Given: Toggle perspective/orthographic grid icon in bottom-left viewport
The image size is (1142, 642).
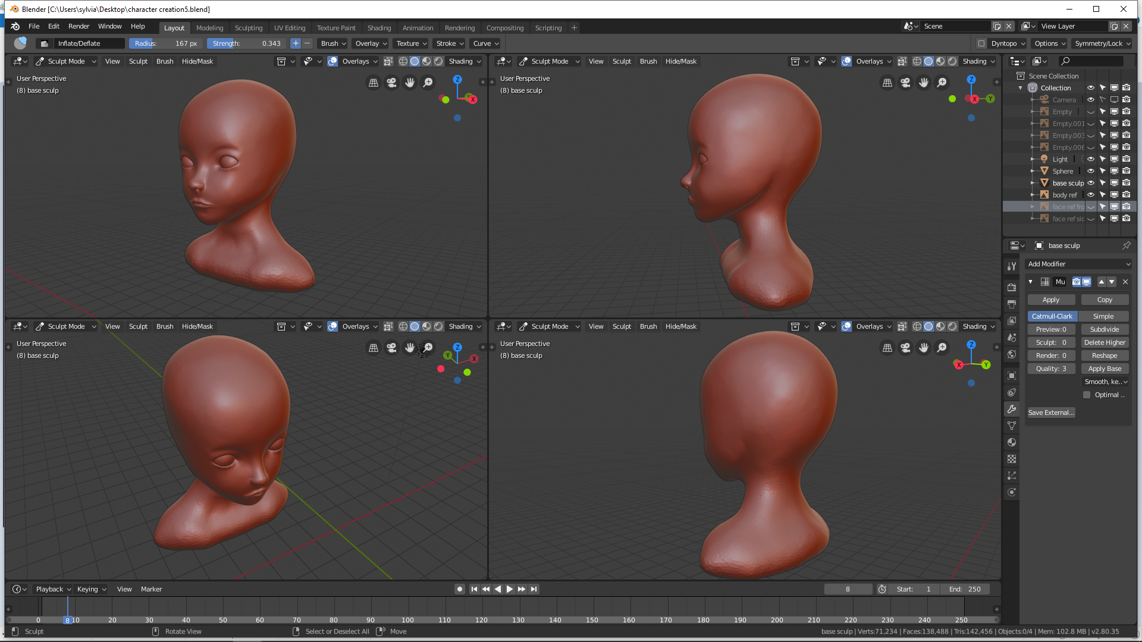Looking at the screenshot, I should pos(374,348).
